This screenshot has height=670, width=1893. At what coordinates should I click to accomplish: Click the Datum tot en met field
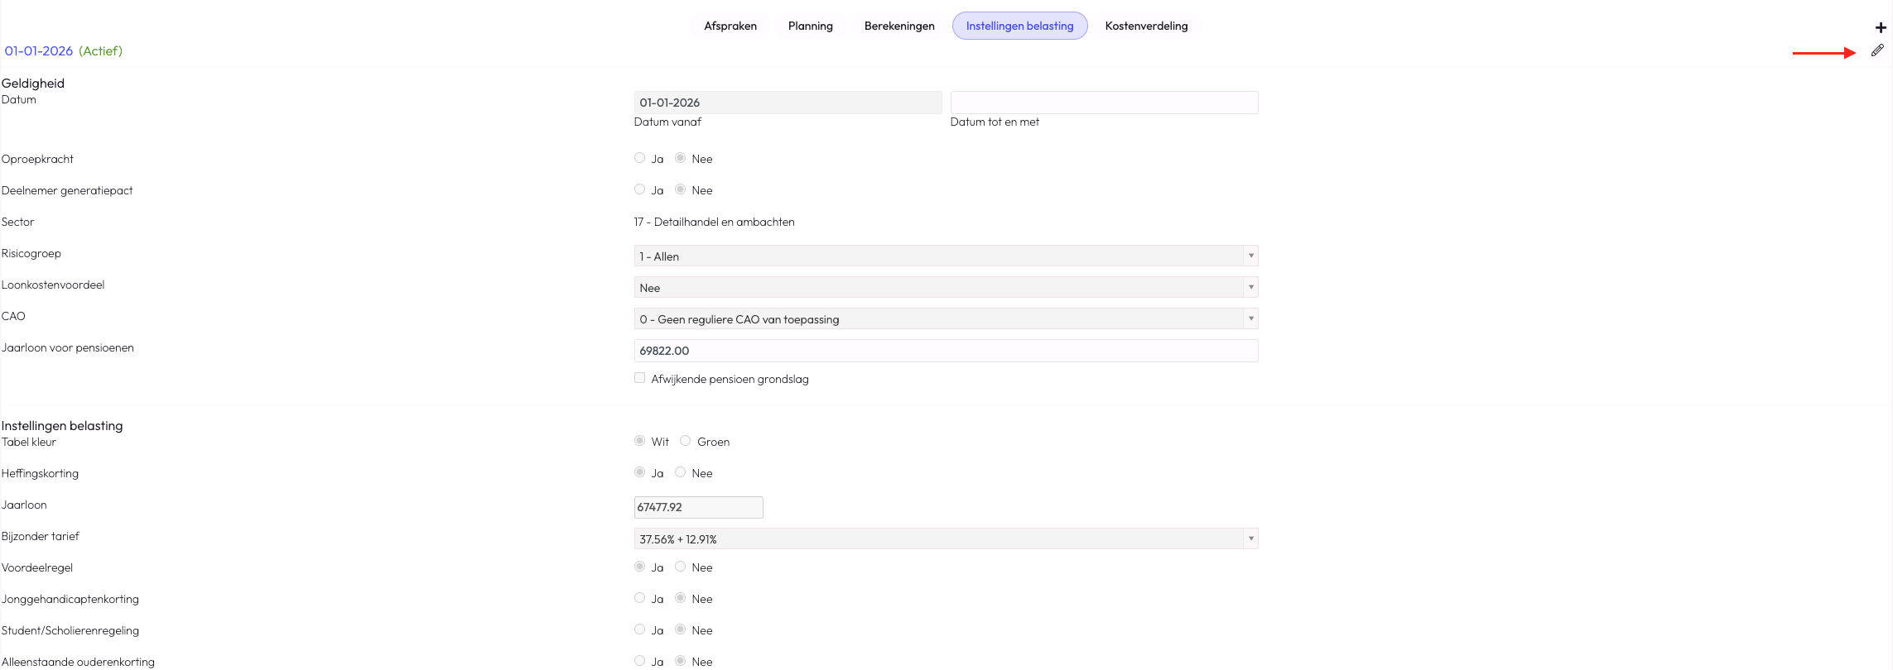click(1104, 103)
